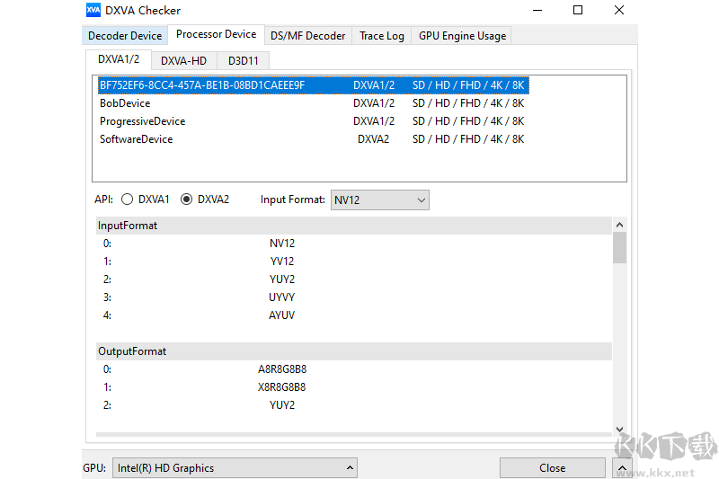This screenshot has width=719, height=479.
Task: Maximize the DXVA Checker window
Action: click(x=578, y=11)
